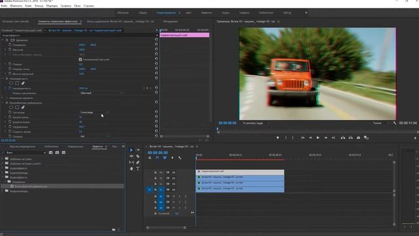Export frame with the camera icon
The width and height of the screenshot is (419, 236).
click(x=358, y=138)
